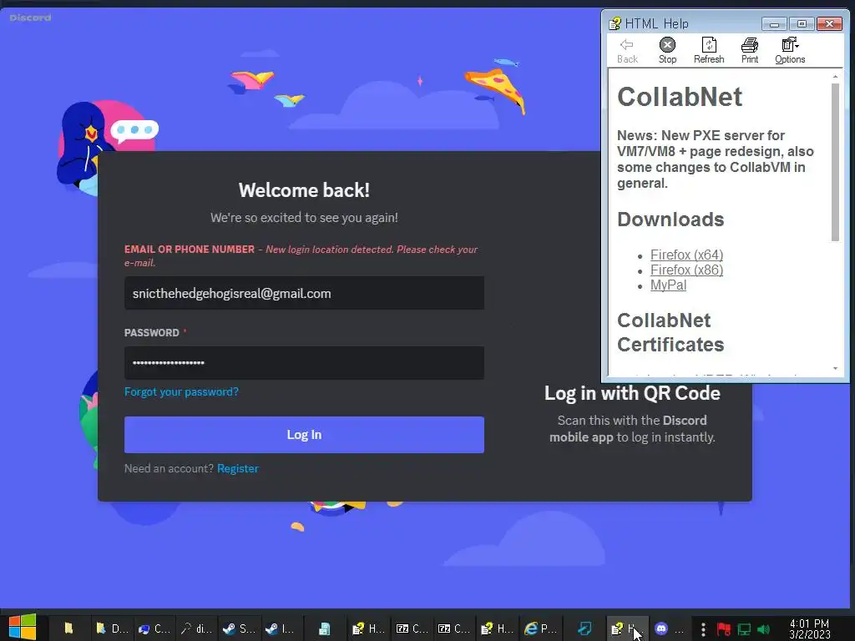Minimize the HTML Help window
Viewport: 855px width, 641px height.
coord(774,23)
